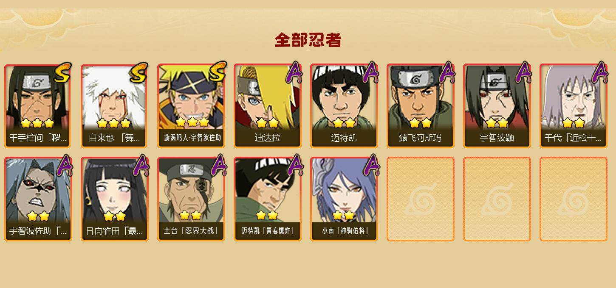This screenshot has height=288, width=616.
Task: Open the 宇智波佐助 card in the second row
Action: (x=38, y=199)
